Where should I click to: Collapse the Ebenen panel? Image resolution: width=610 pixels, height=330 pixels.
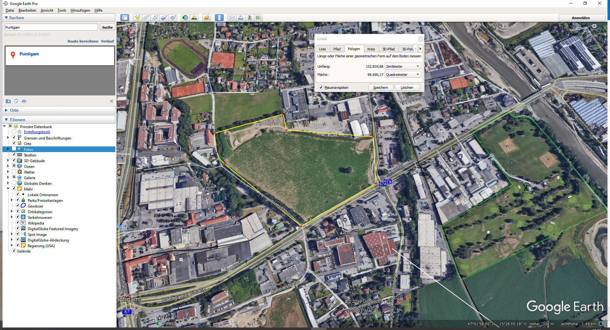click(6, 120)
